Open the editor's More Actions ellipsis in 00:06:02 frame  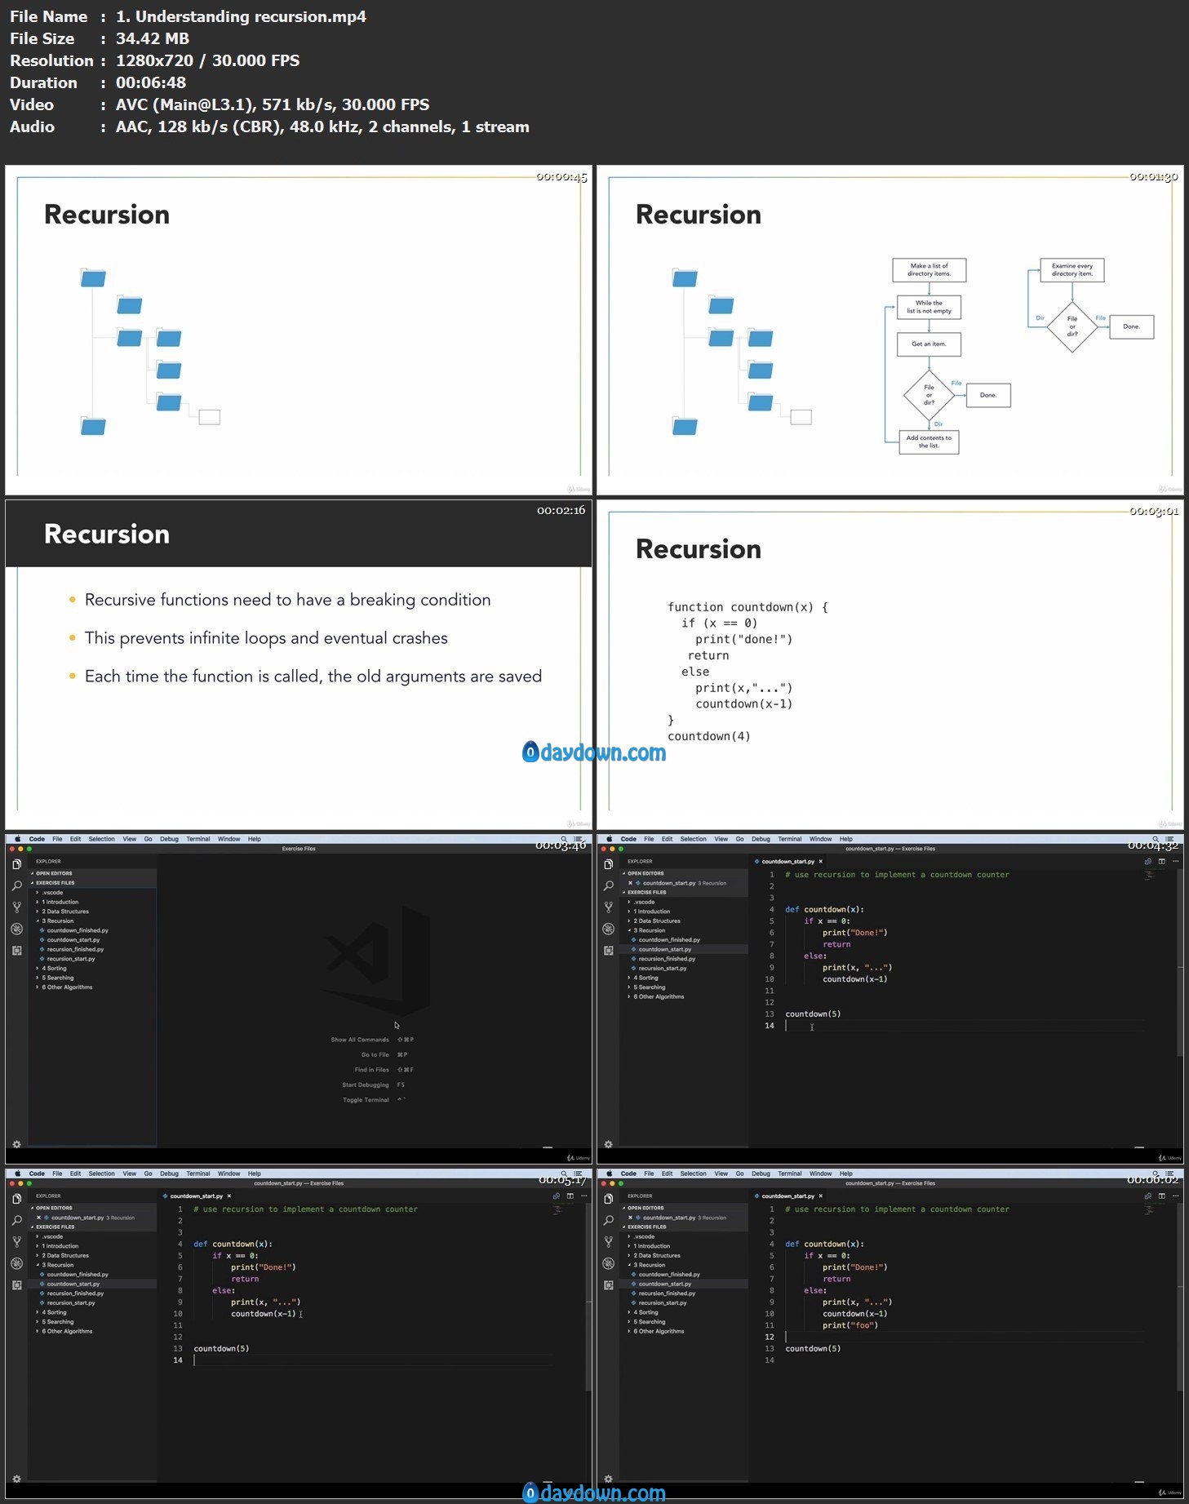[x=1175, y=1196]
